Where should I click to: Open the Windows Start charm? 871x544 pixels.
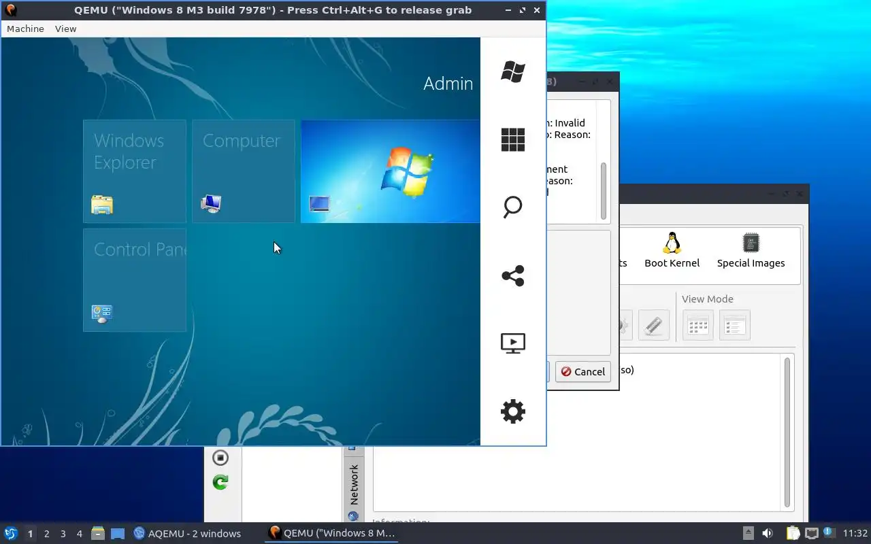point(512,71)
